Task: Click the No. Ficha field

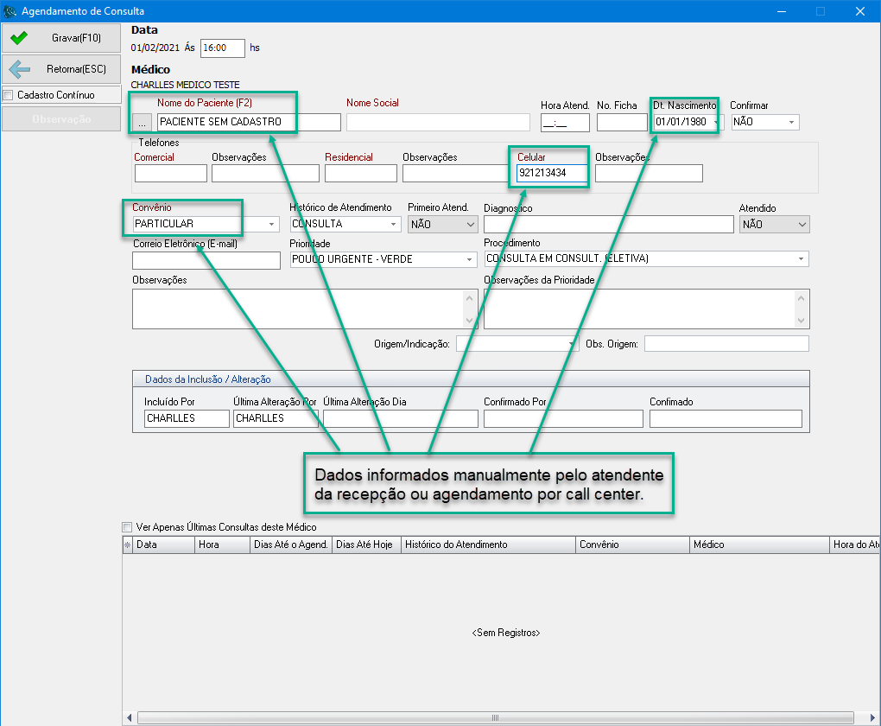Action: coord(622,122)
